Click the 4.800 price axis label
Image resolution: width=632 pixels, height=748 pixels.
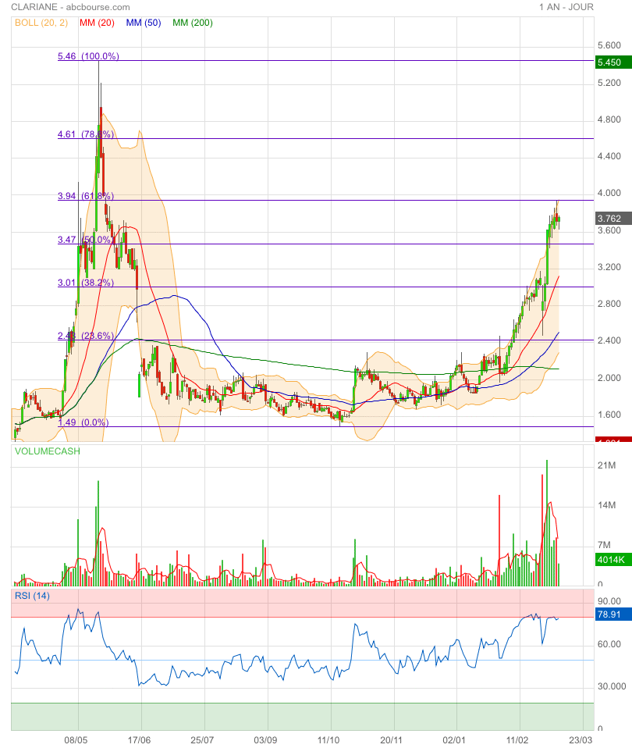[x=609, y=119]
